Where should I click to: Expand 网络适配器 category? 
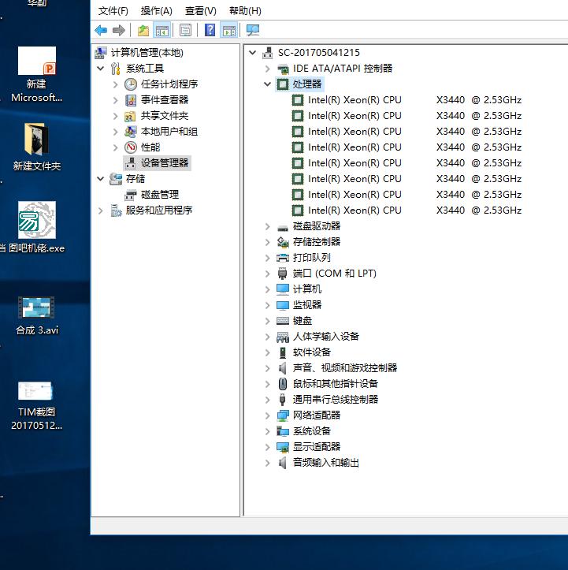coord(268,415)
